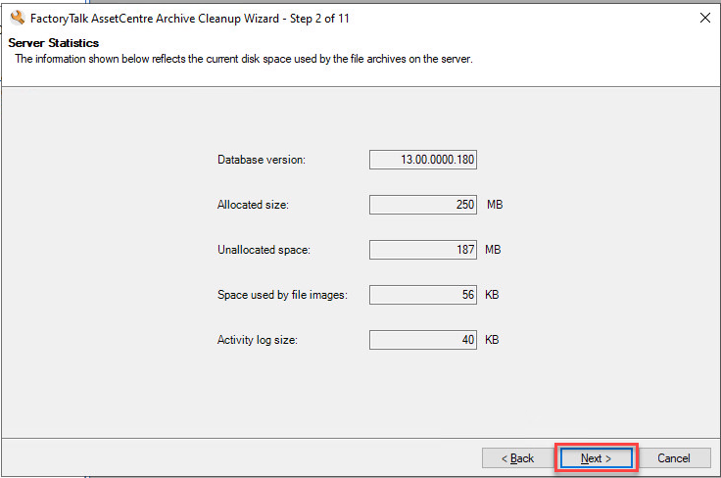This screenshot has width=721, height=478.
Task: Click the Allocated size field showing 250
Action: [x=423, y=205]
